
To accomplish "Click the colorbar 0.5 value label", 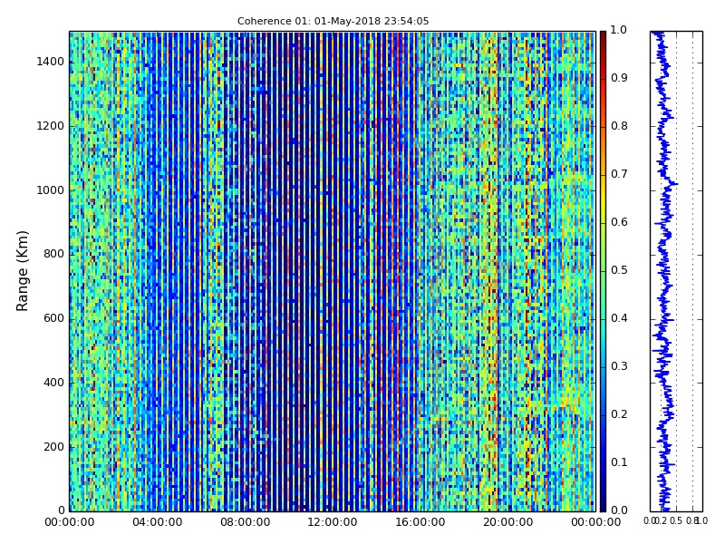I will tap(619, 270).
